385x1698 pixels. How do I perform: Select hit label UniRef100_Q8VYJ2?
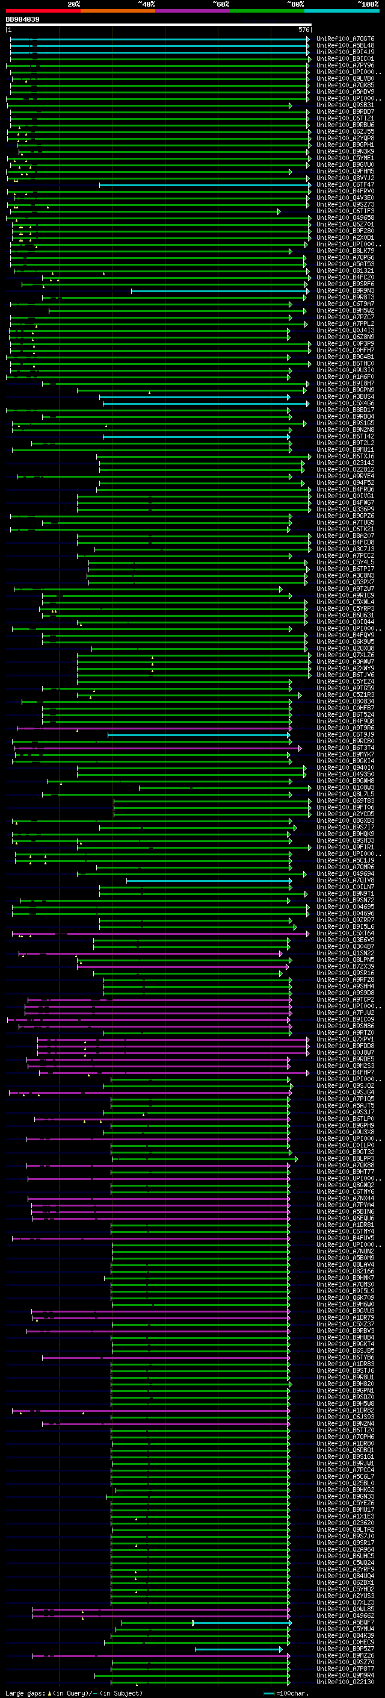click(x=345, y=178)
